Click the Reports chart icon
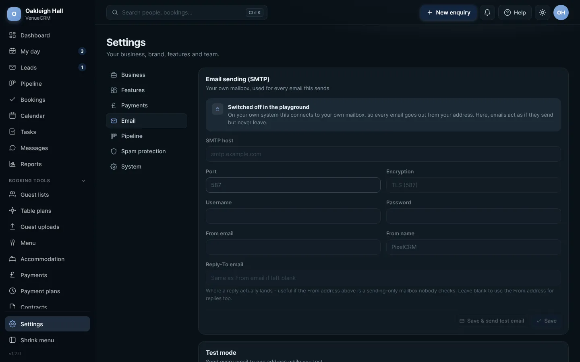 pos(12,164)
